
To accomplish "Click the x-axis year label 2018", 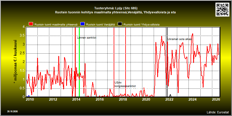I will [123, 99].
